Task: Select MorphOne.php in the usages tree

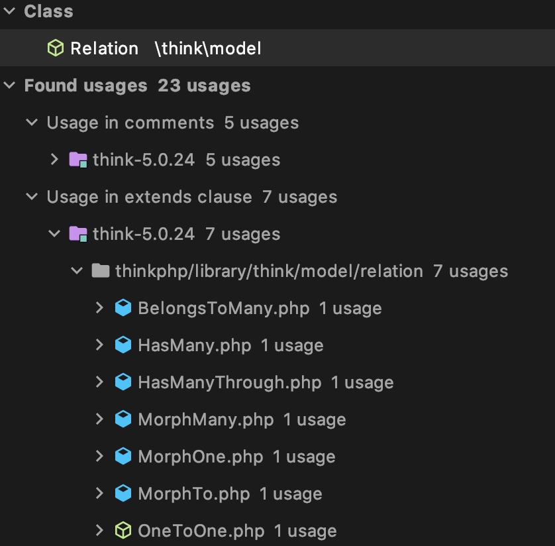Action: click(x=200, y=457)
